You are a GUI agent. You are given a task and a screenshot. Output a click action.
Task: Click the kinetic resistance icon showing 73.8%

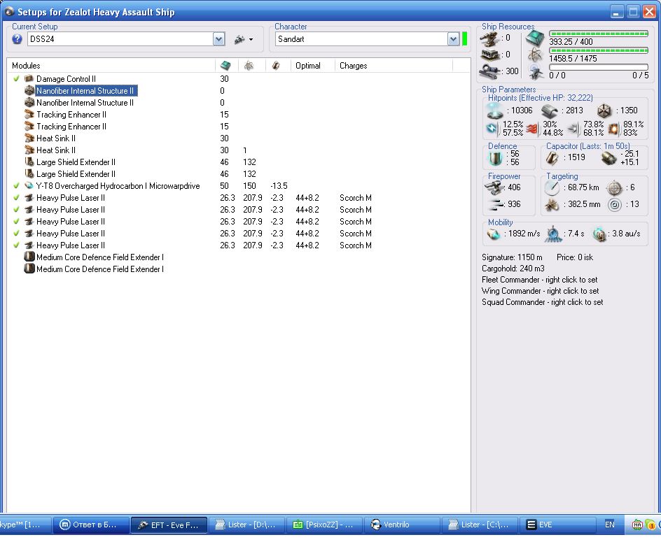pyautogui.click(x=573, y=129)
